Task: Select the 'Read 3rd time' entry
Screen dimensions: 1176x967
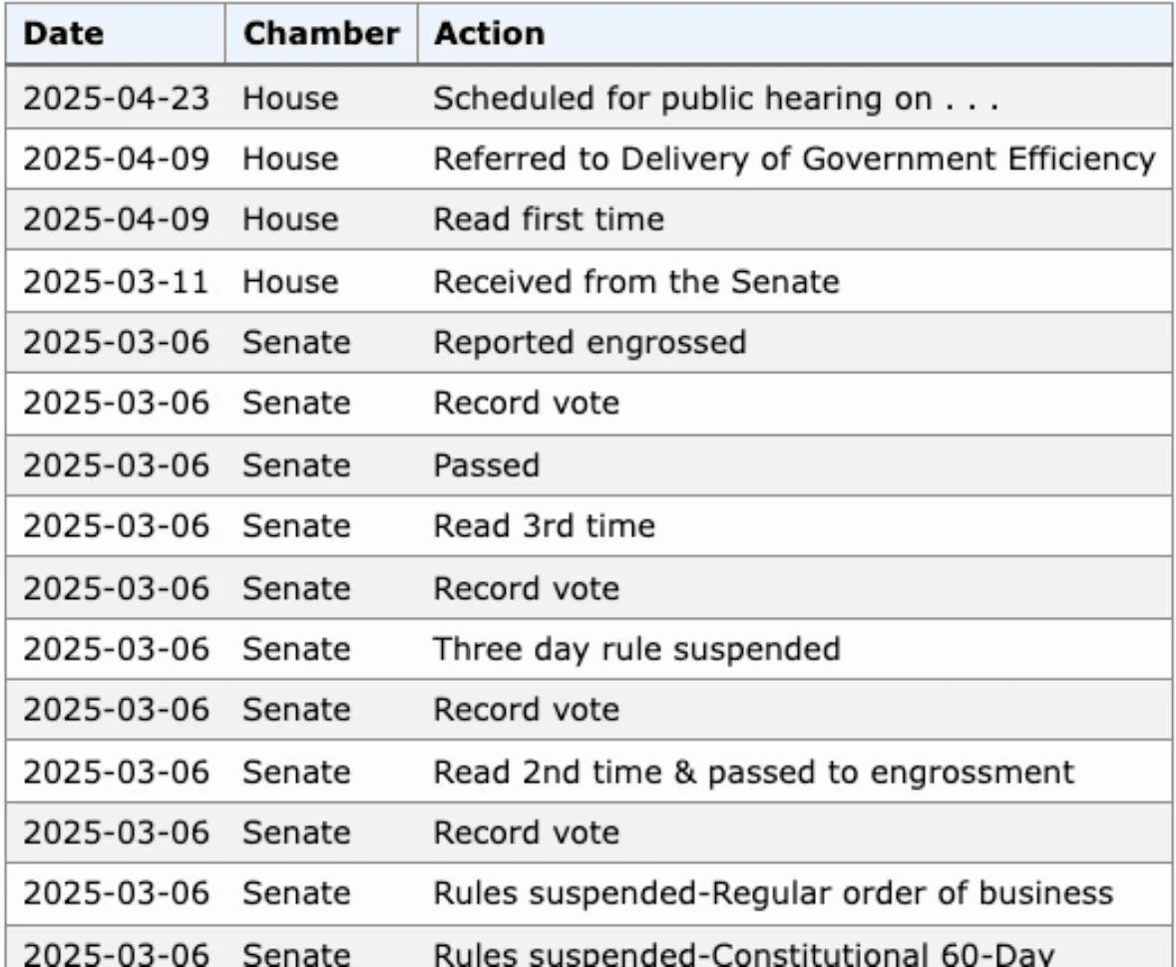Action: tap(544, 525)
